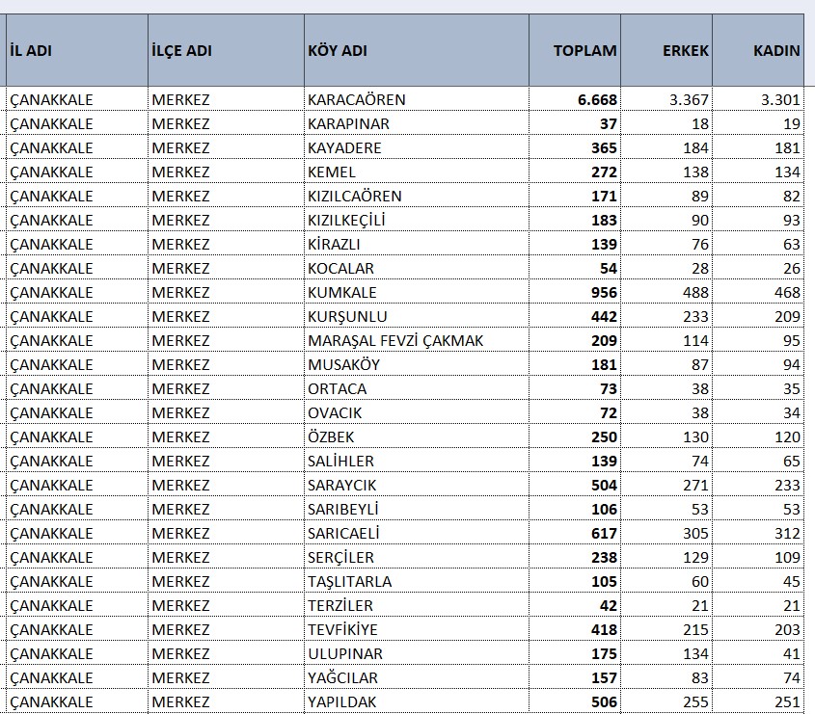The height and width of the screenshot is (714, 815).
Task: Click the KÖY ADI column header
Action: click(x=415, y=51)
